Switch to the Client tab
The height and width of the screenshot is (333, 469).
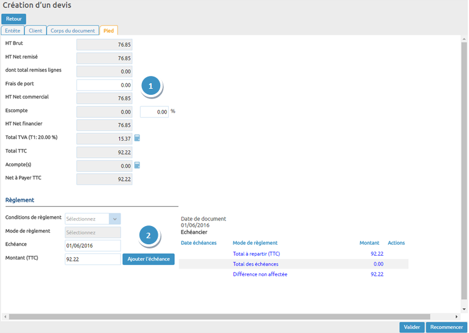pos(36,30)
